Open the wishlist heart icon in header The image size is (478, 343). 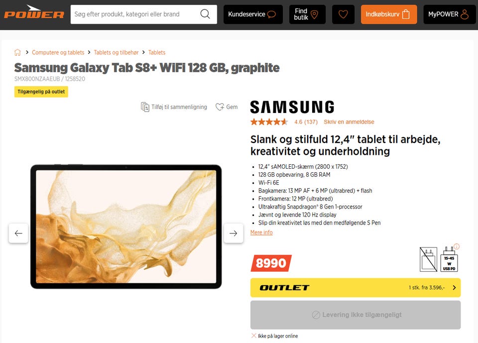343,14
